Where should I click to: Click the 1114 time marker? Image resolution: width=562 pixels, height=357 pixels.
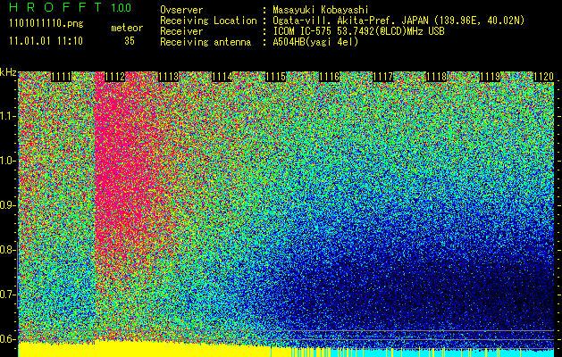(x=222, y=77)
